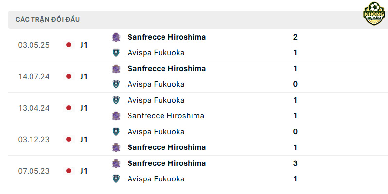Select J1 league label for 13.04.24 match

click(x=84, y=108)
